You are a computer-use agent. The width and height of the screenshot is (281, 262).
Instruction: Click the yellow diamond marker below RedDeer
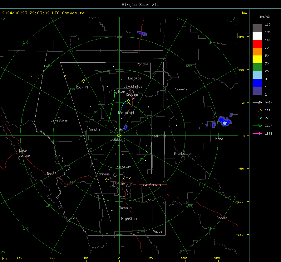click(x=129, y=101)
